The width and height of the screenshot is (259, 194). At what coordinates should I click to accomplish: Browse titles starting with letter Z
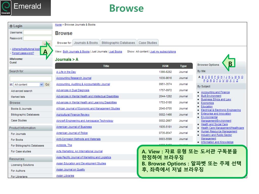coord(237,81)
